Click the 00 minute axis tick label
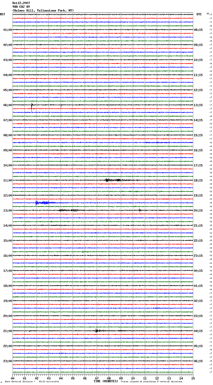Image resolution: width=213 pixels, height=385 pixels. pyautogui.click(x=13, y=378)
